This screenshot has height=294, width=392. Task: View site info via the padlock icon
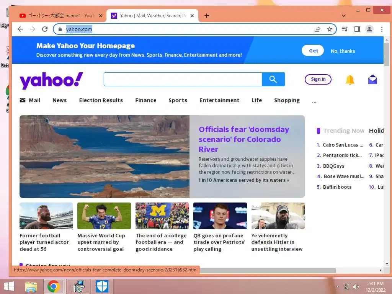60,29
